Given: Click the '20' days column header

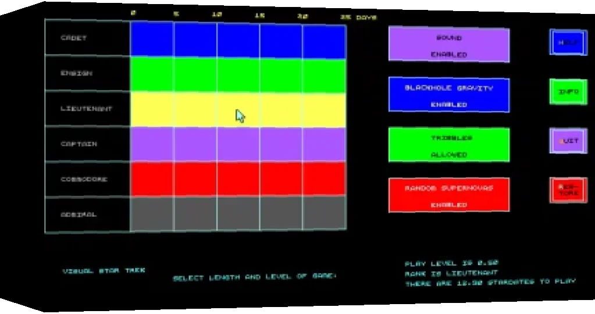Looking at the screenshot, I should pyautogui.click(x=302, y=16).
